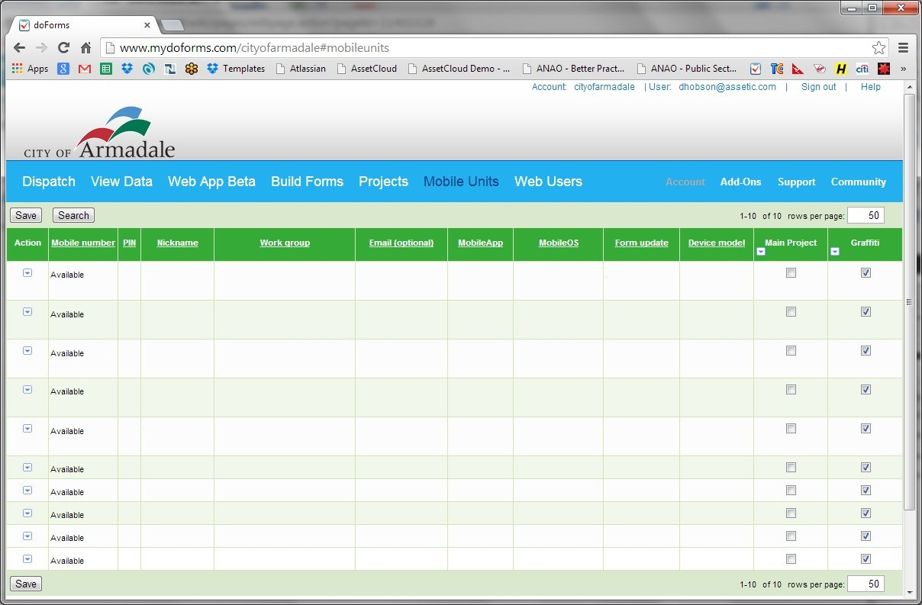This screenshot has width=922, height=605.
Task: Open Action dropdown for first mobile unit
Action: [x=27, y=273]
